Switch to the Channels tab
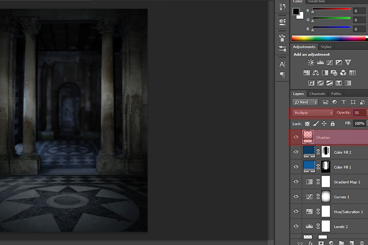Screen dimensions: 368x245 tap(317, 93)
